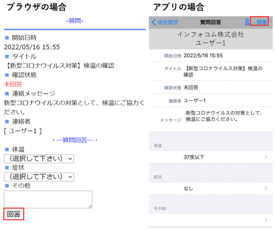Screen dimensions: 275x230
Task: Open the 体温 dropdown in browser form
Action: [39, 158]
